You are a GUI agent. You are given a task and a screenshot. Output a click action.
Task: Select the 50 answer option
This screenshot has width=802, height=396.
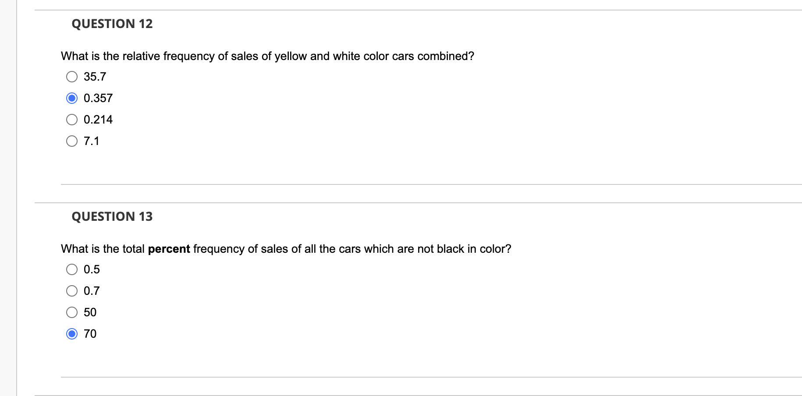coord(72,312)
